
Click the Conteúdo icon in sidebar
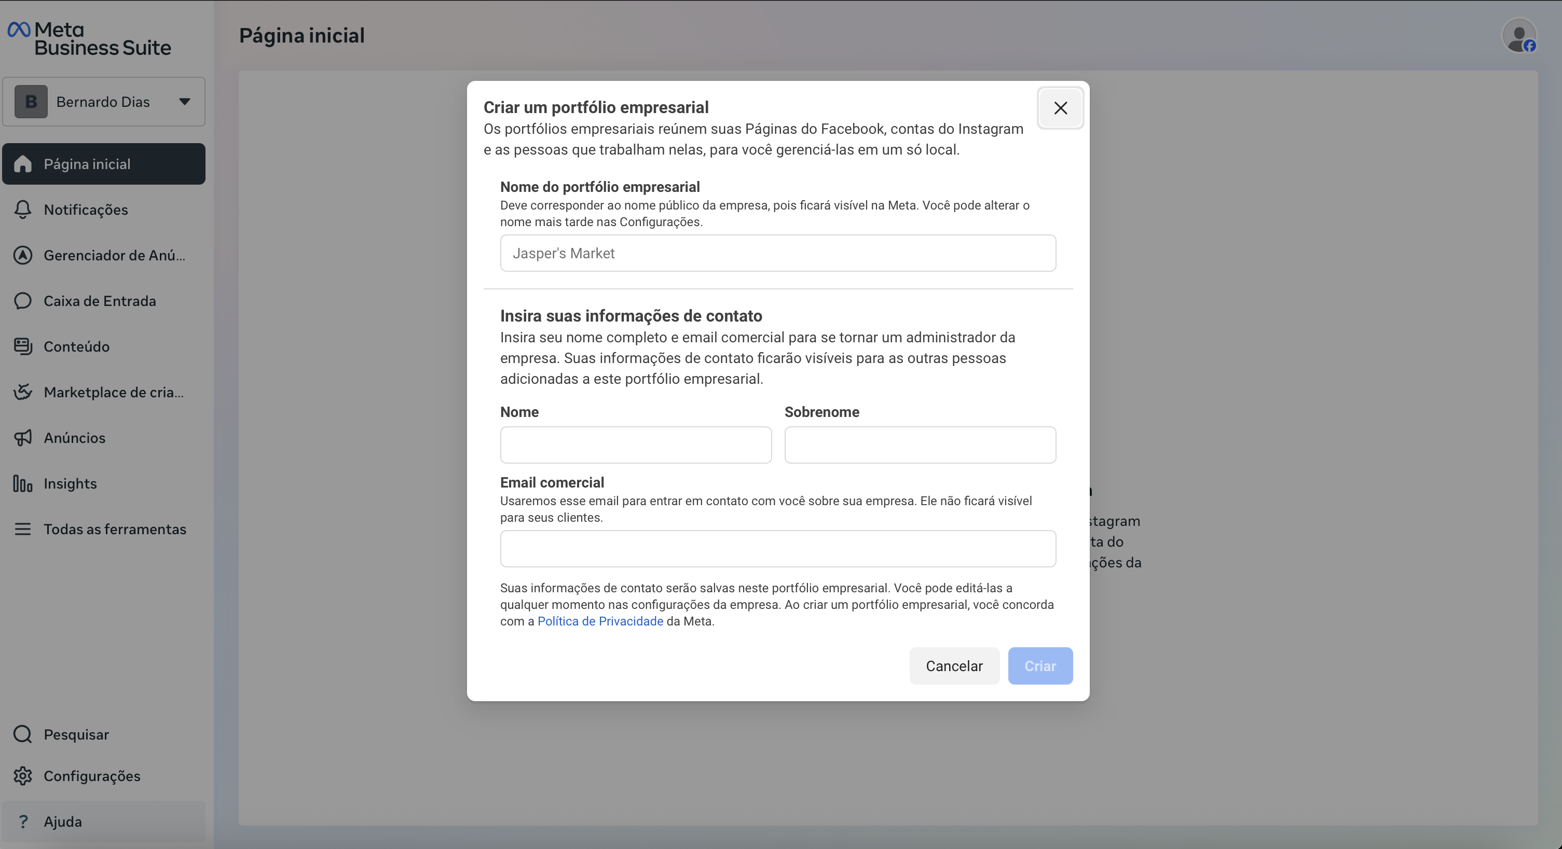pyautogui.click(x=22, y=346)
